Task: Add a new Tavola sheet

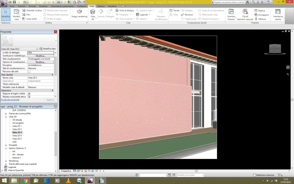Action: click(174, 10)
